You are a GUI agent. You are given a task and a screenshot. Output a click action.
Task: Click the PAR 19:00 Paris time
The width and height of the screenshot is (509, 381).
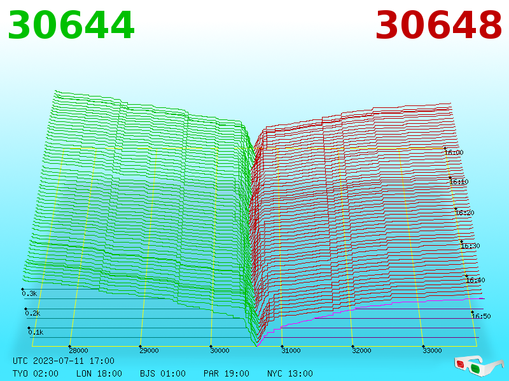point(227,373)
